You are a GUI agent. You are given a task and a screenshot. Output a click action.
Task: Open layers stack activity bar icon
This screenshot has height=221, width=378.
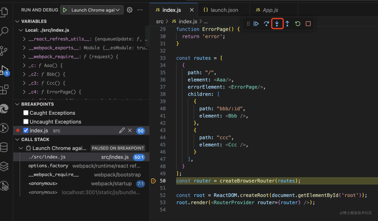pos(4,166)
